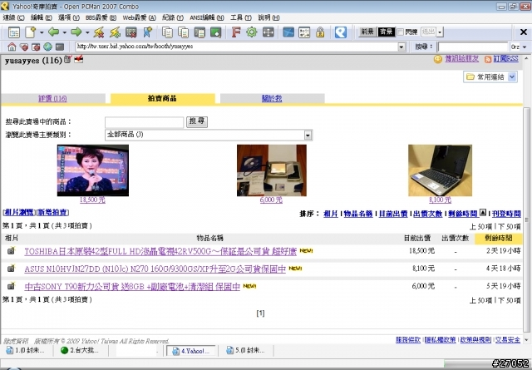Open the site list toolbar icon
The width and height of the screenshot is (532, 370).
tap(14, 32)
